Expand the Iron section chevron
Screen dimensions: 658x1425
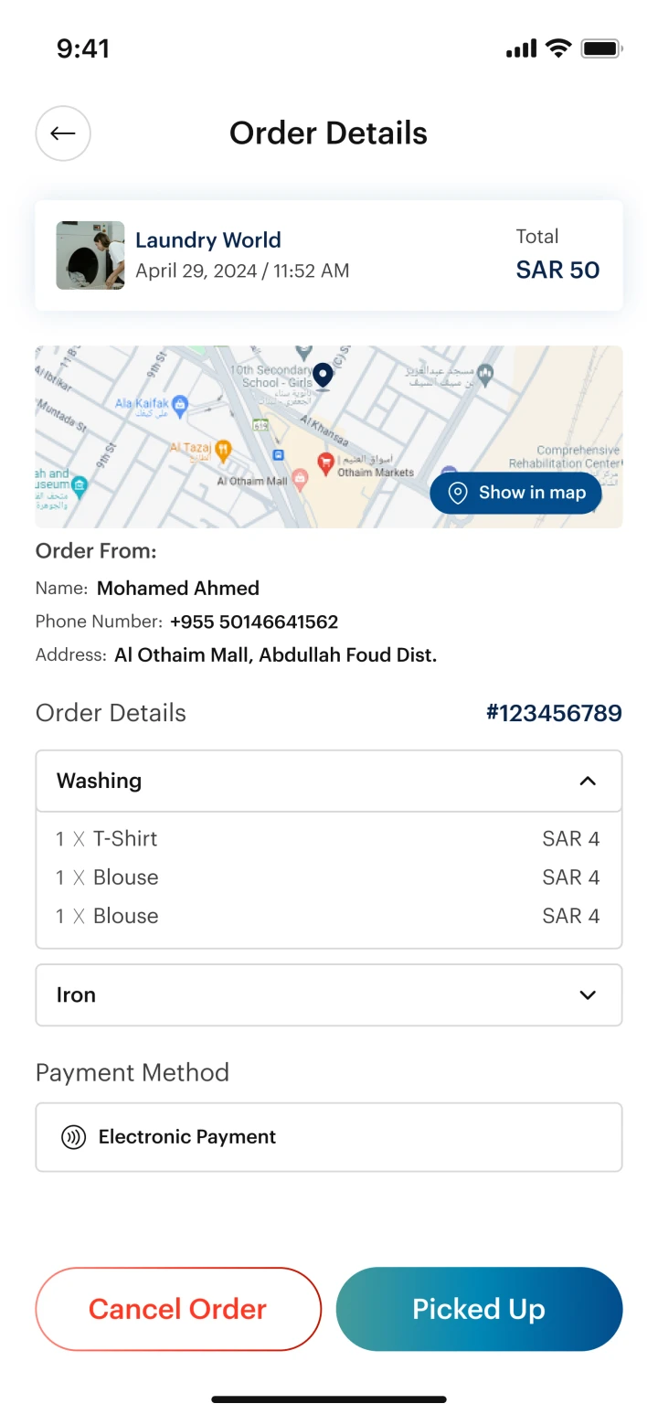[588, 994]
